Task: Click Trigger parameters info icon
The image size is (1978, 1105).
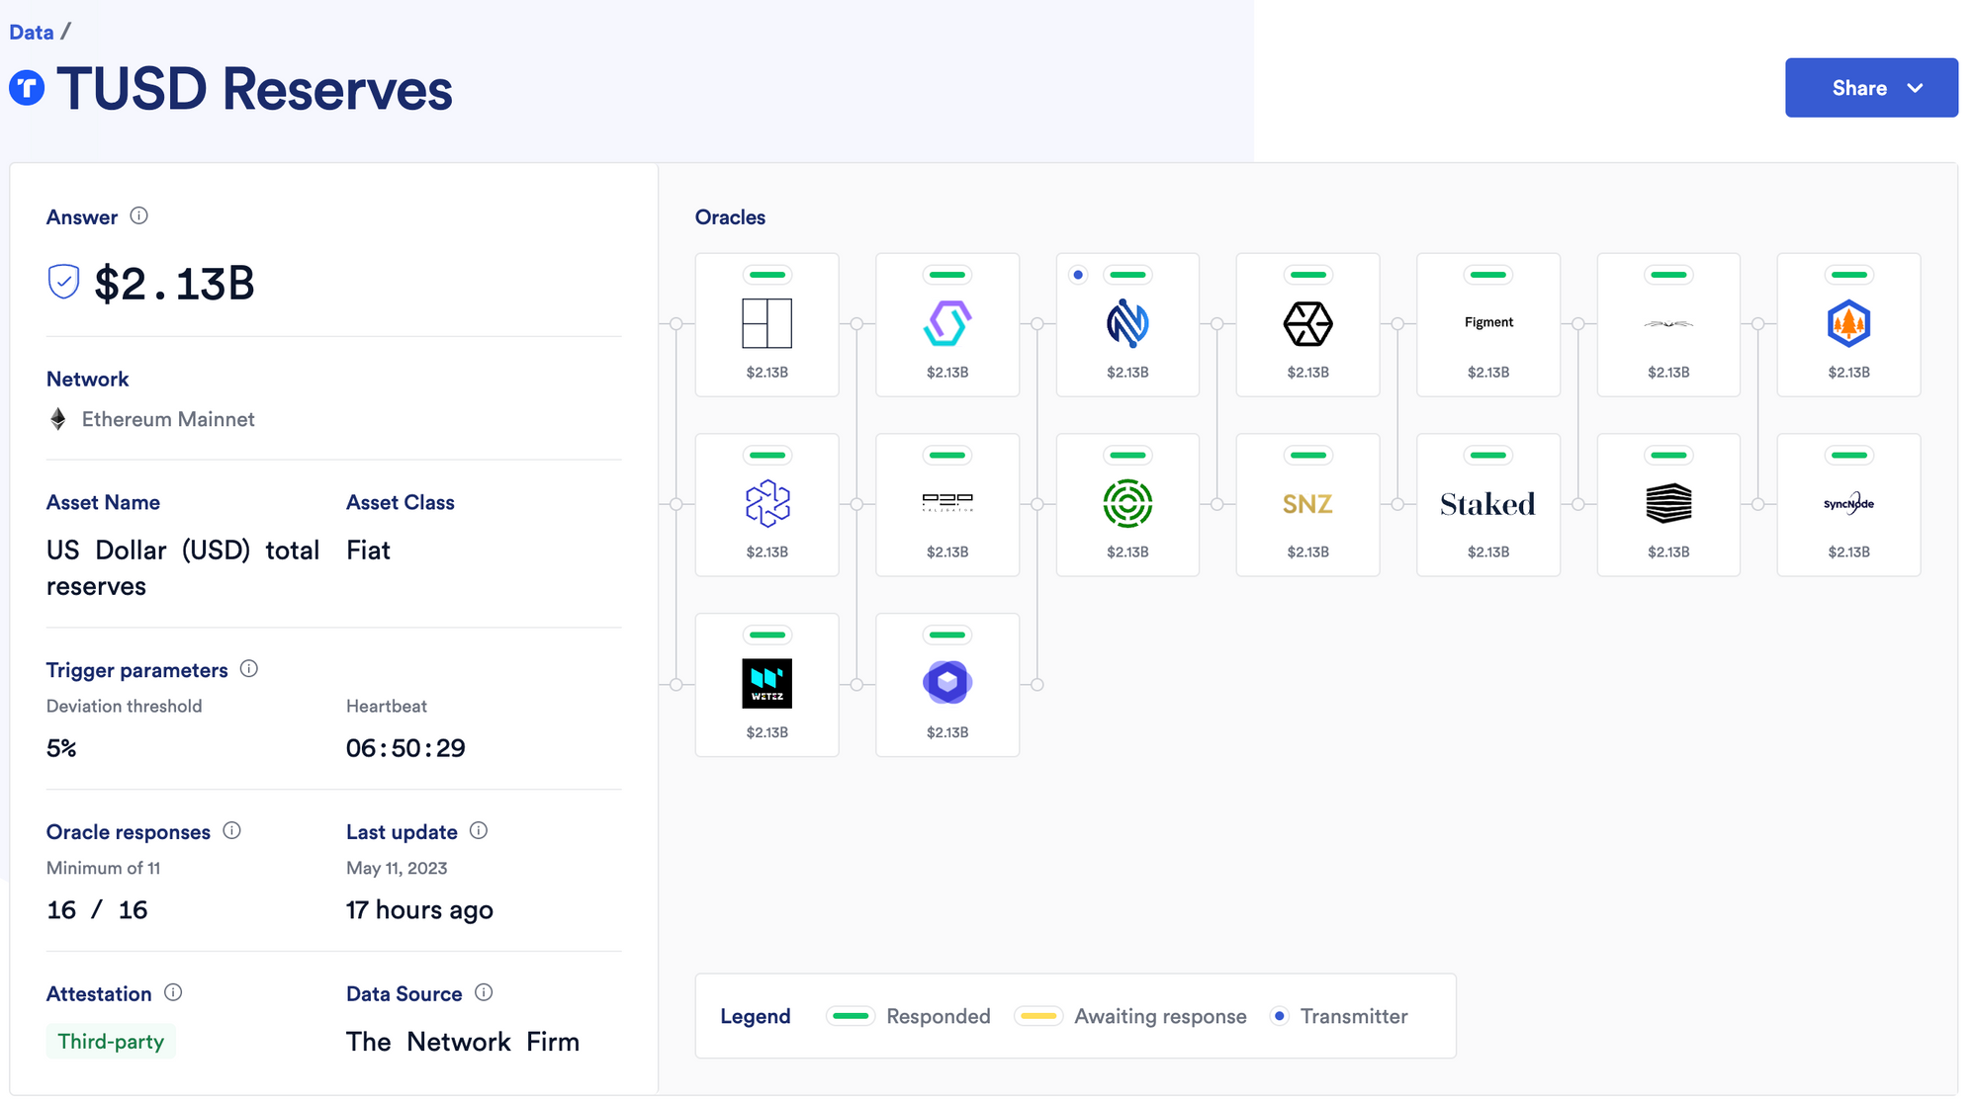Action: coord(249,669)
